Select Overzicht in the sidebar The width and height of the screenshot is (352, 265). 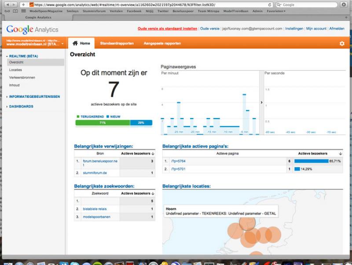pos(36,62)
